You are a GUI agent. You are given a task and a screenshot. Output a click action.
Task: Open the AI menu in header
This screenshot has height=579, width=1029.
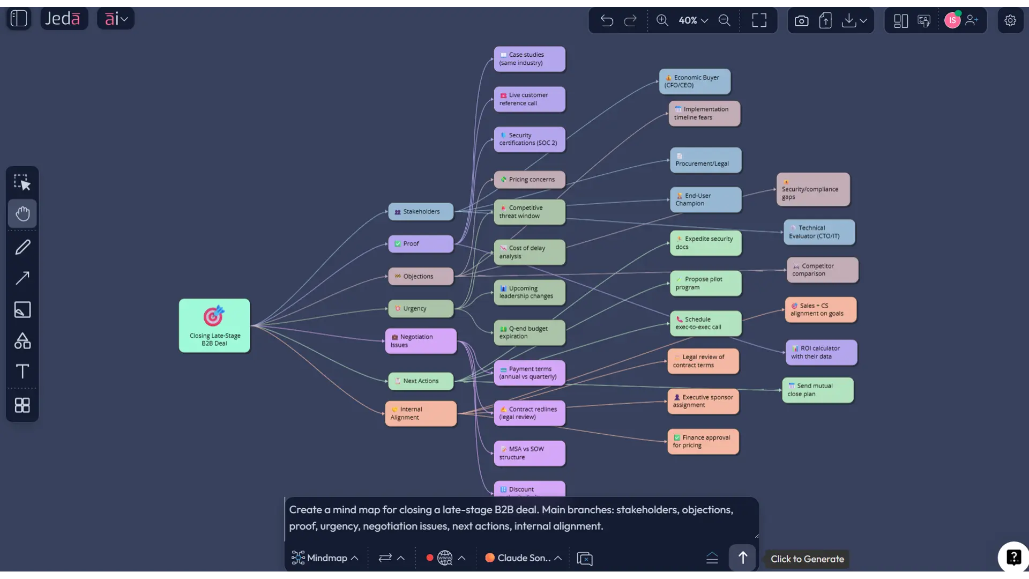pyautogui.click(x=116, y=19)
